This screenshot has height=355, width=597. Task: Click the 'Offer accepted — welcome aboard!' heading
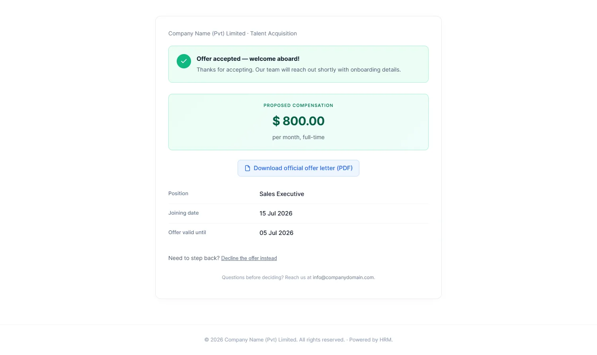tap(248, 59)
